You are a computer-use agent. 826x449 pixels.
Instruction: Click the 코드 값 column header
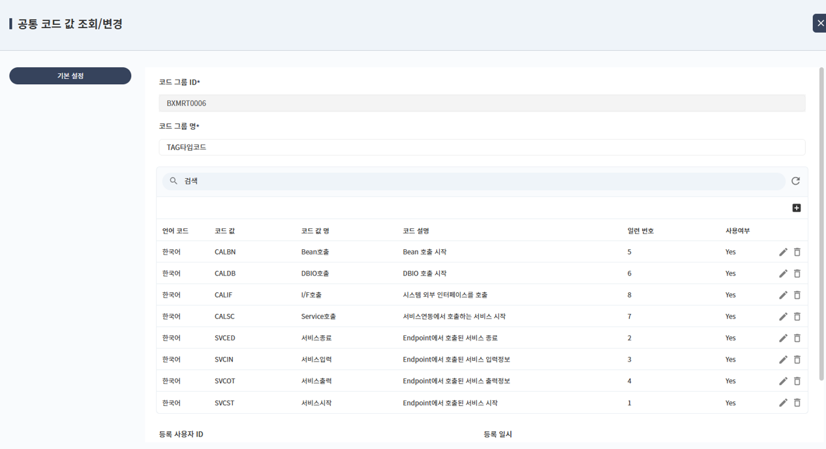(224, 231)
